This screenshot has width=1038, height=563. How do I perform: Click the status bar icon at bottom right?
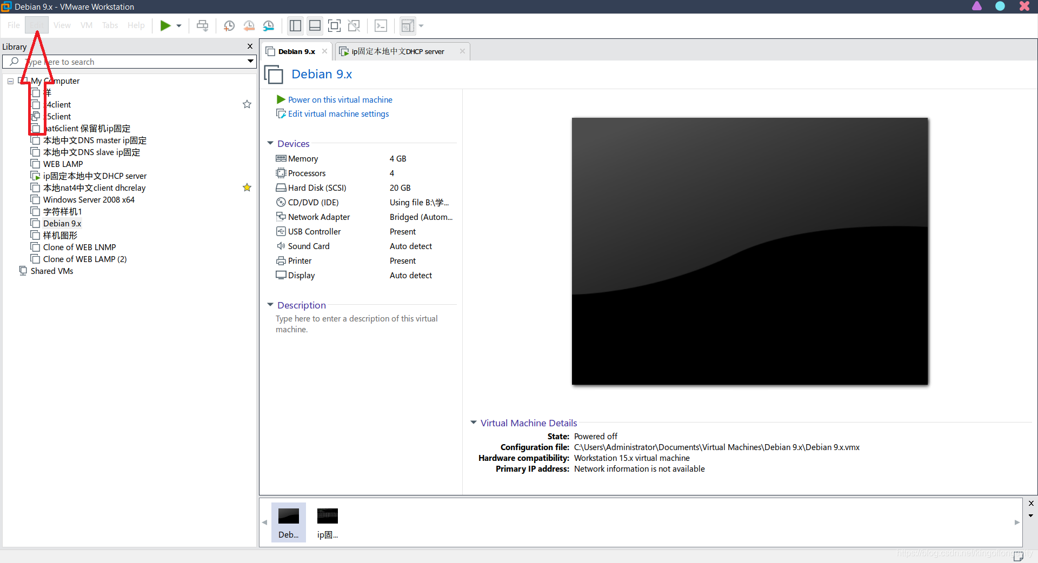point(1019,557)
